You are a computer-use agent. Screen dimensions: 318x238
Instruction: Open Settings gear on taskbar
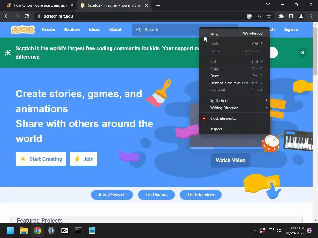(x=51, y=231)
